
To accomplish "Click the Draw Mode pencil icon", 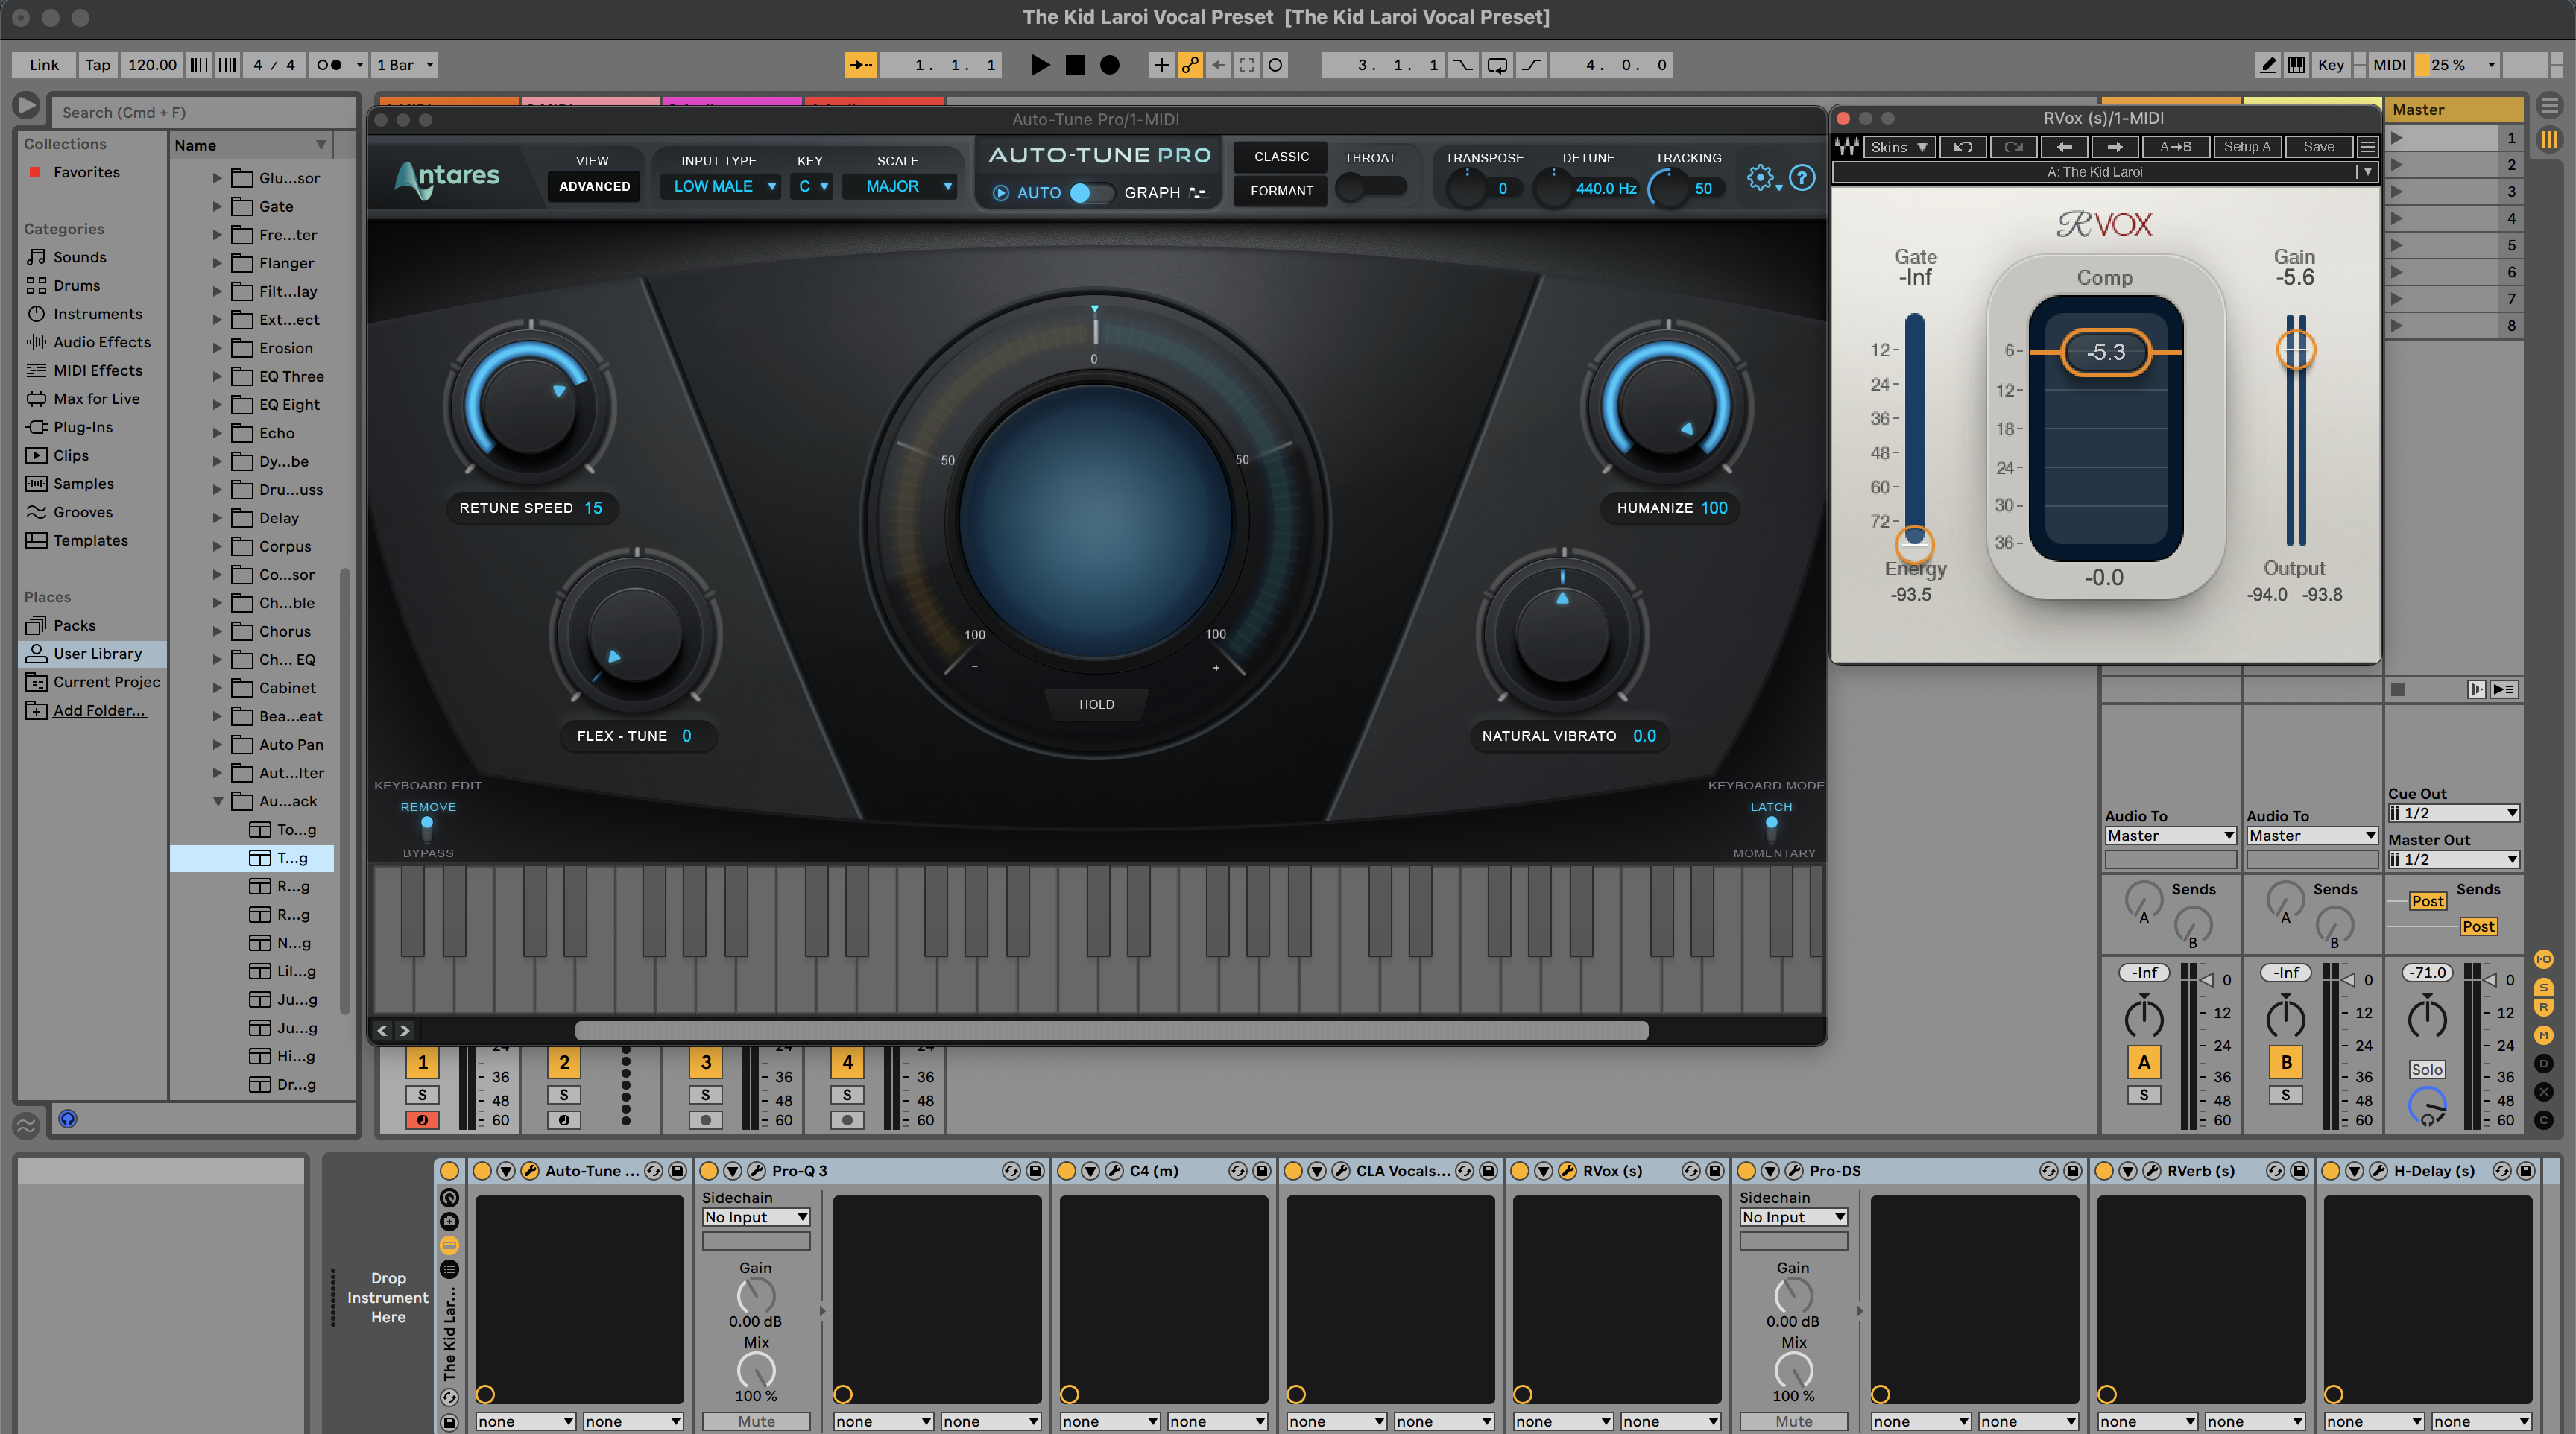I will pyautogui.click(x=2268, y=65).
